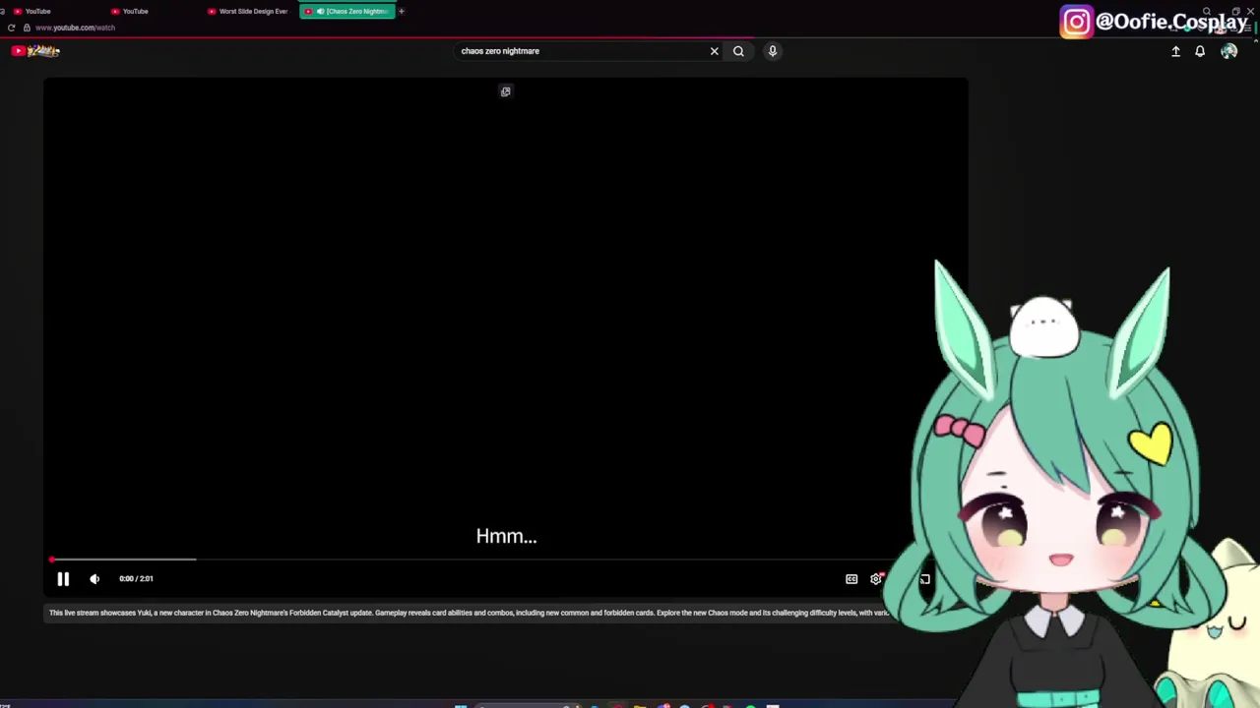Open the notifications bell
This screenshot has width=1260, height=708.
pyautogui.click(x=1200, y=51)
